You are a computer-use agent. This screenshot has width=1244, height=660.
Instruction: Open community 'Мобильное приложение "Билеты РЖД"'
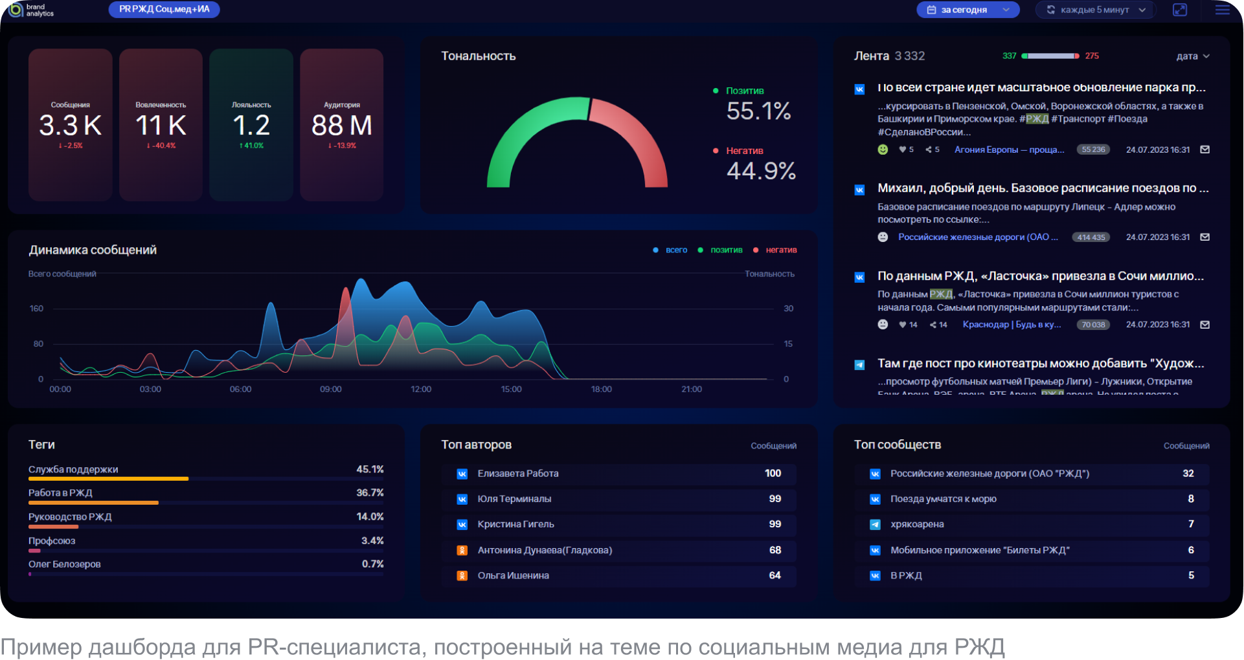point(1032,550)
